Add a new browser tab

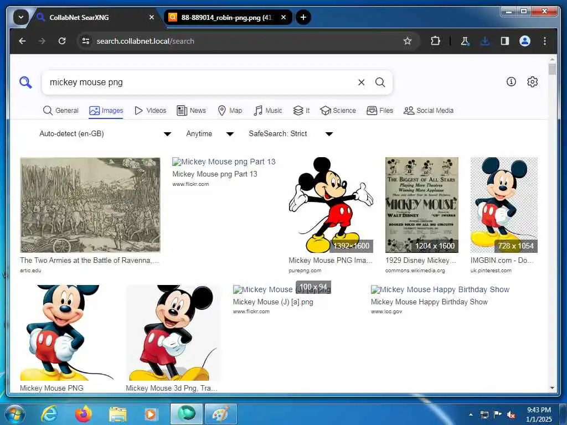pyautogui.click(x=303, y=17)
